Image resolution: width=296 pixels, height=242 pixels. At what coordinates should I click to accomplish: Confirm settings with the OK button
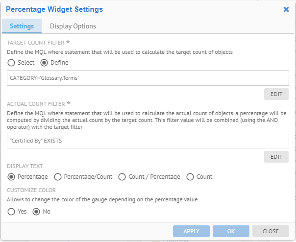pos(231,231)
